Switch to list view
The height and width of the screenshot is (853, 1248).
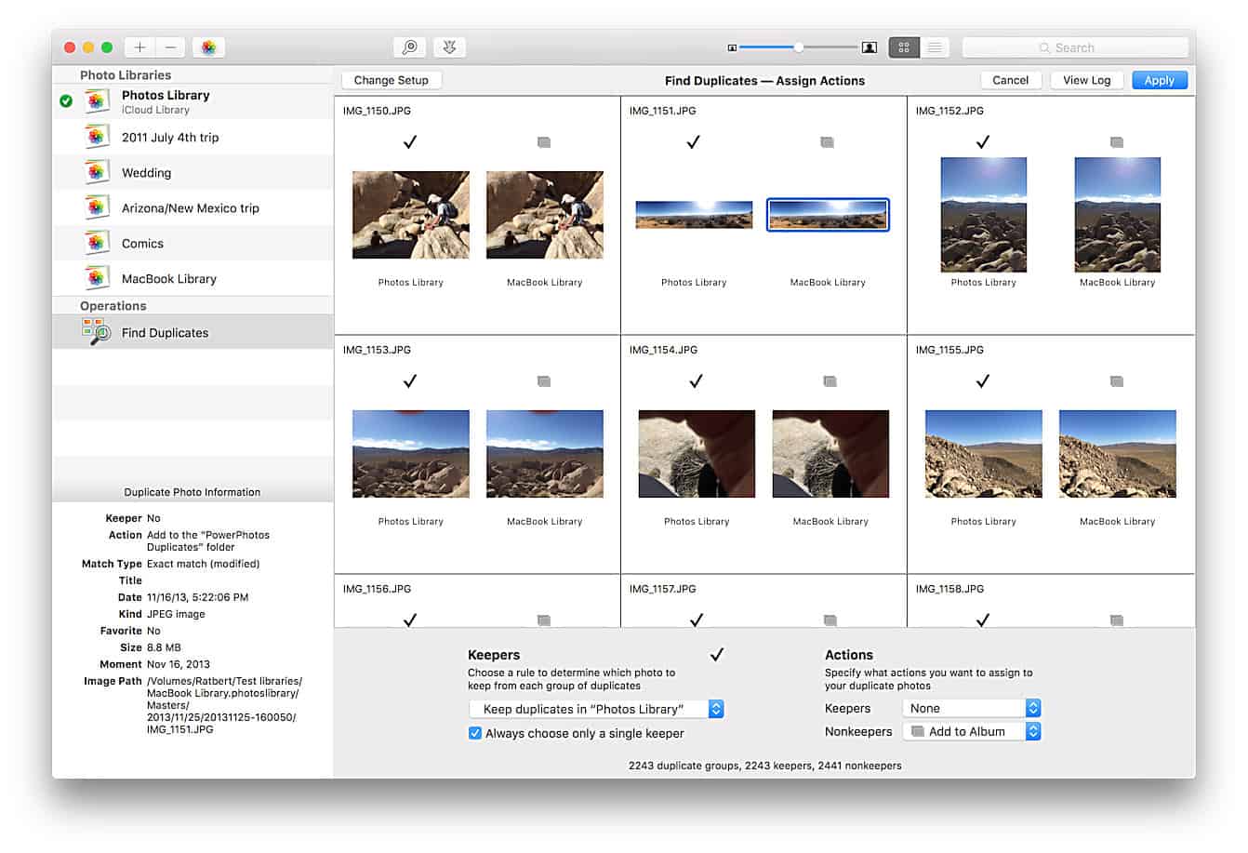point(935,47)
